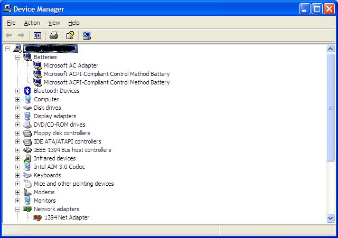Click the Floppy disk controllers icon

coord(27,133)
